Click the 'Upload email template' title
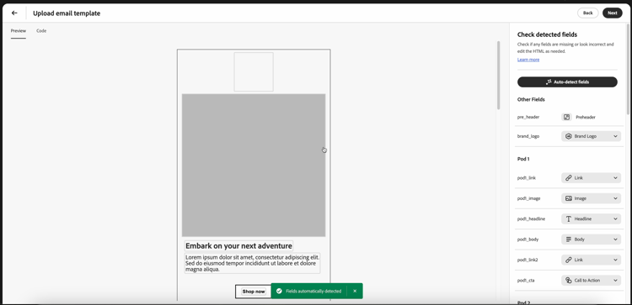The image size is (632, 305). [x=67, y=13]
